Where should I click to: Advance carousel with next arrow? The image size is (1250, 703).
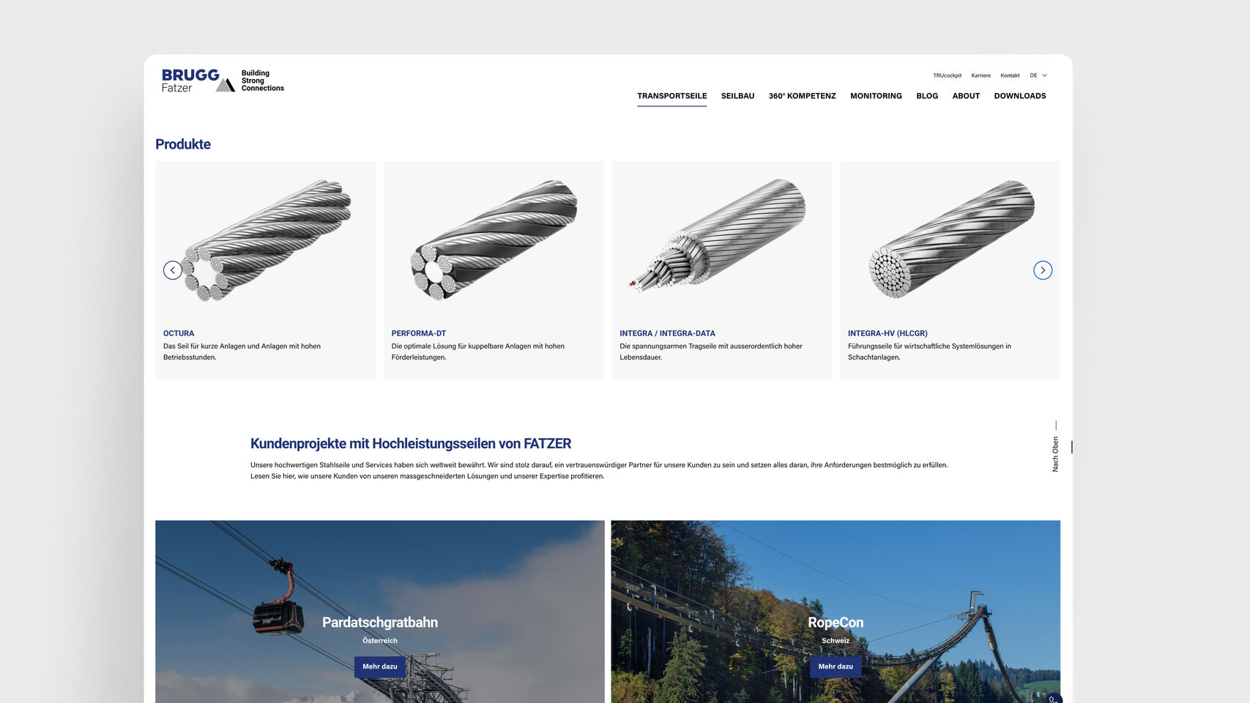click(1043, 270)
